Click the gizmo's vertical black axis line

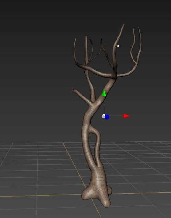104,106
